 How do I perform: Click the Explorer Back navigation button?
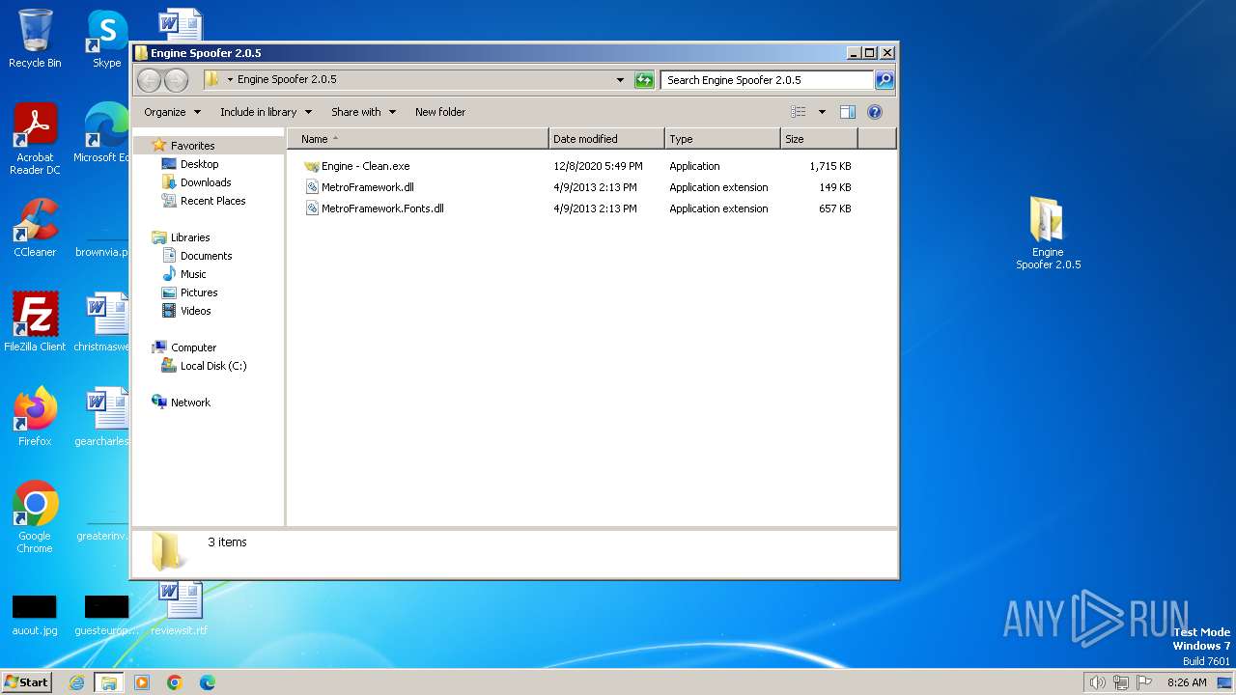click(149, 80)
